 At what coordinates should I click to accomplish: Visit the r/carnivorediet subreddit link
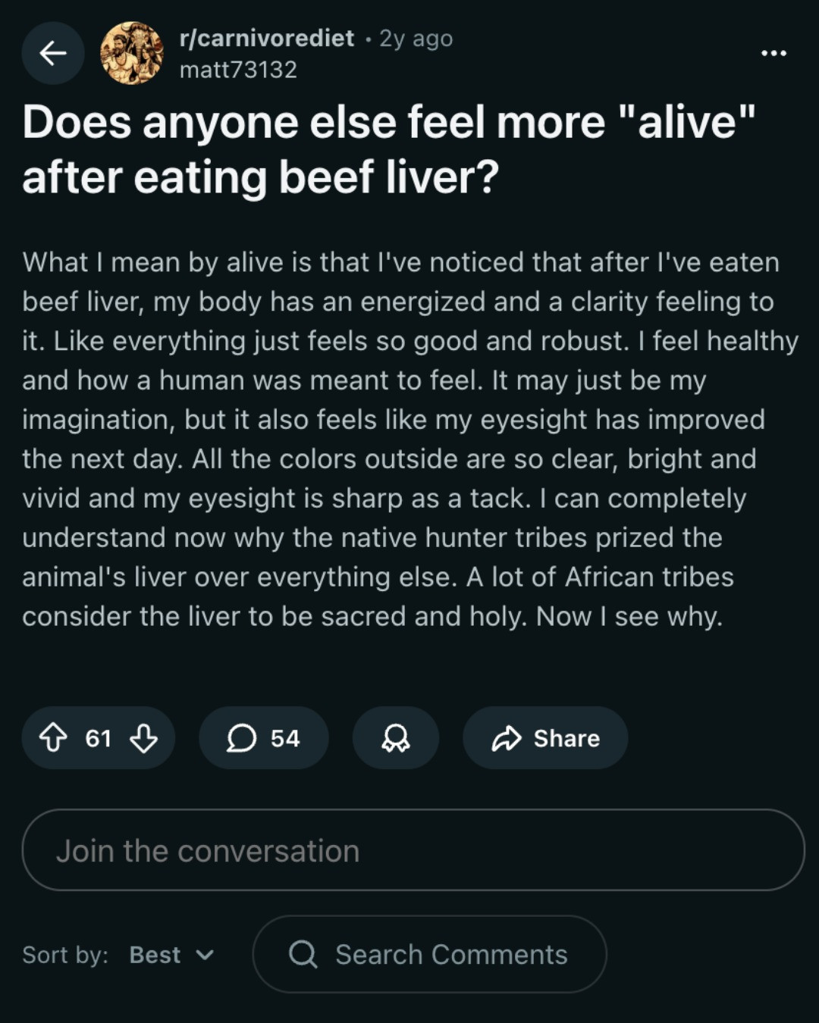(267, 38)
